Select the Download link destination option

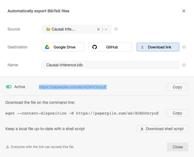158,47
